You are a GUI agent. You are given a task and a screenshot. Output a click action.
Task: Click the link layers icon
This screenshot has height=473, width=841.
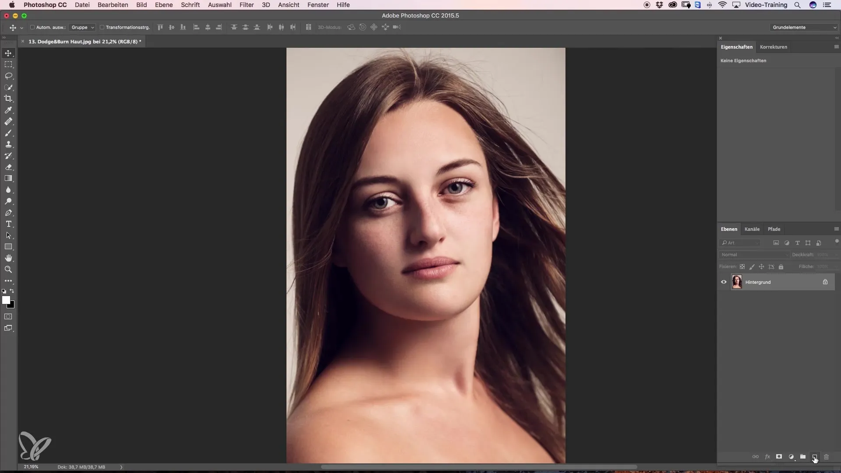click(756, 456)
